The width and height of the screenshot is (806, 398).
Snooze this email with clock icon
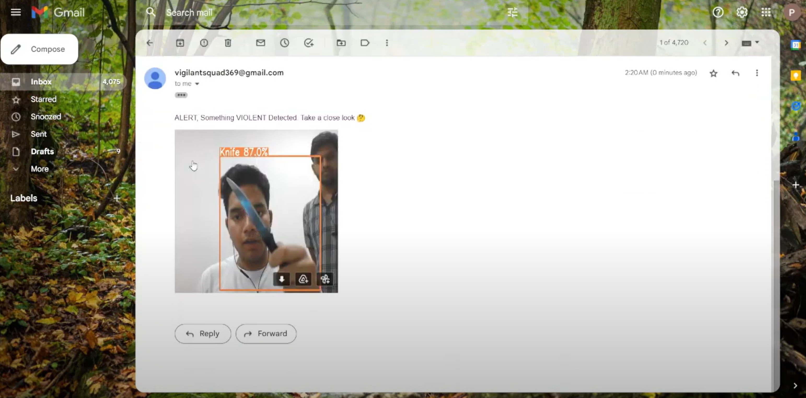285,43
